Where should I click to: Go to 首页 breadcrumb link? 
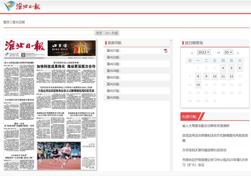coord(6,22)
